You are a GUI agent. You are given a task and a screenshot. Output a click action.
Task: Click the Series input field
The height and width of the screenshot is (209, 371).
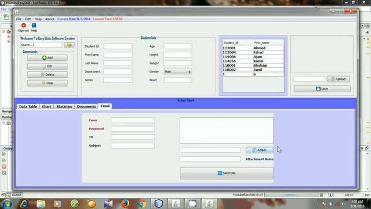point(118,80)
